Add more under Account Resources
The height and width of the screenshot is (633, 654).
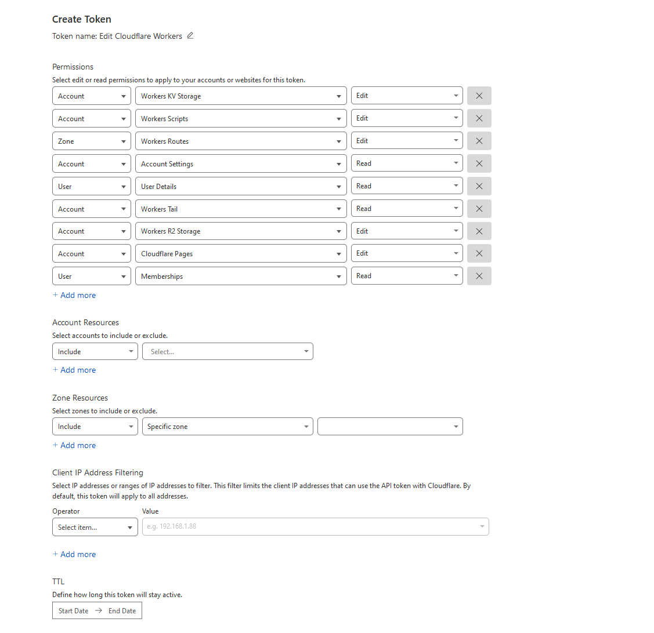74,370
